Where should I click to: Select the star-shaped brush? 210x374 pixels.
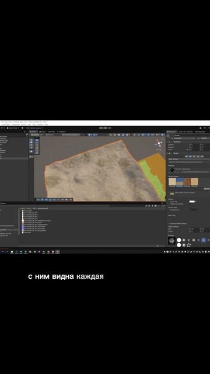pos(189,245)
